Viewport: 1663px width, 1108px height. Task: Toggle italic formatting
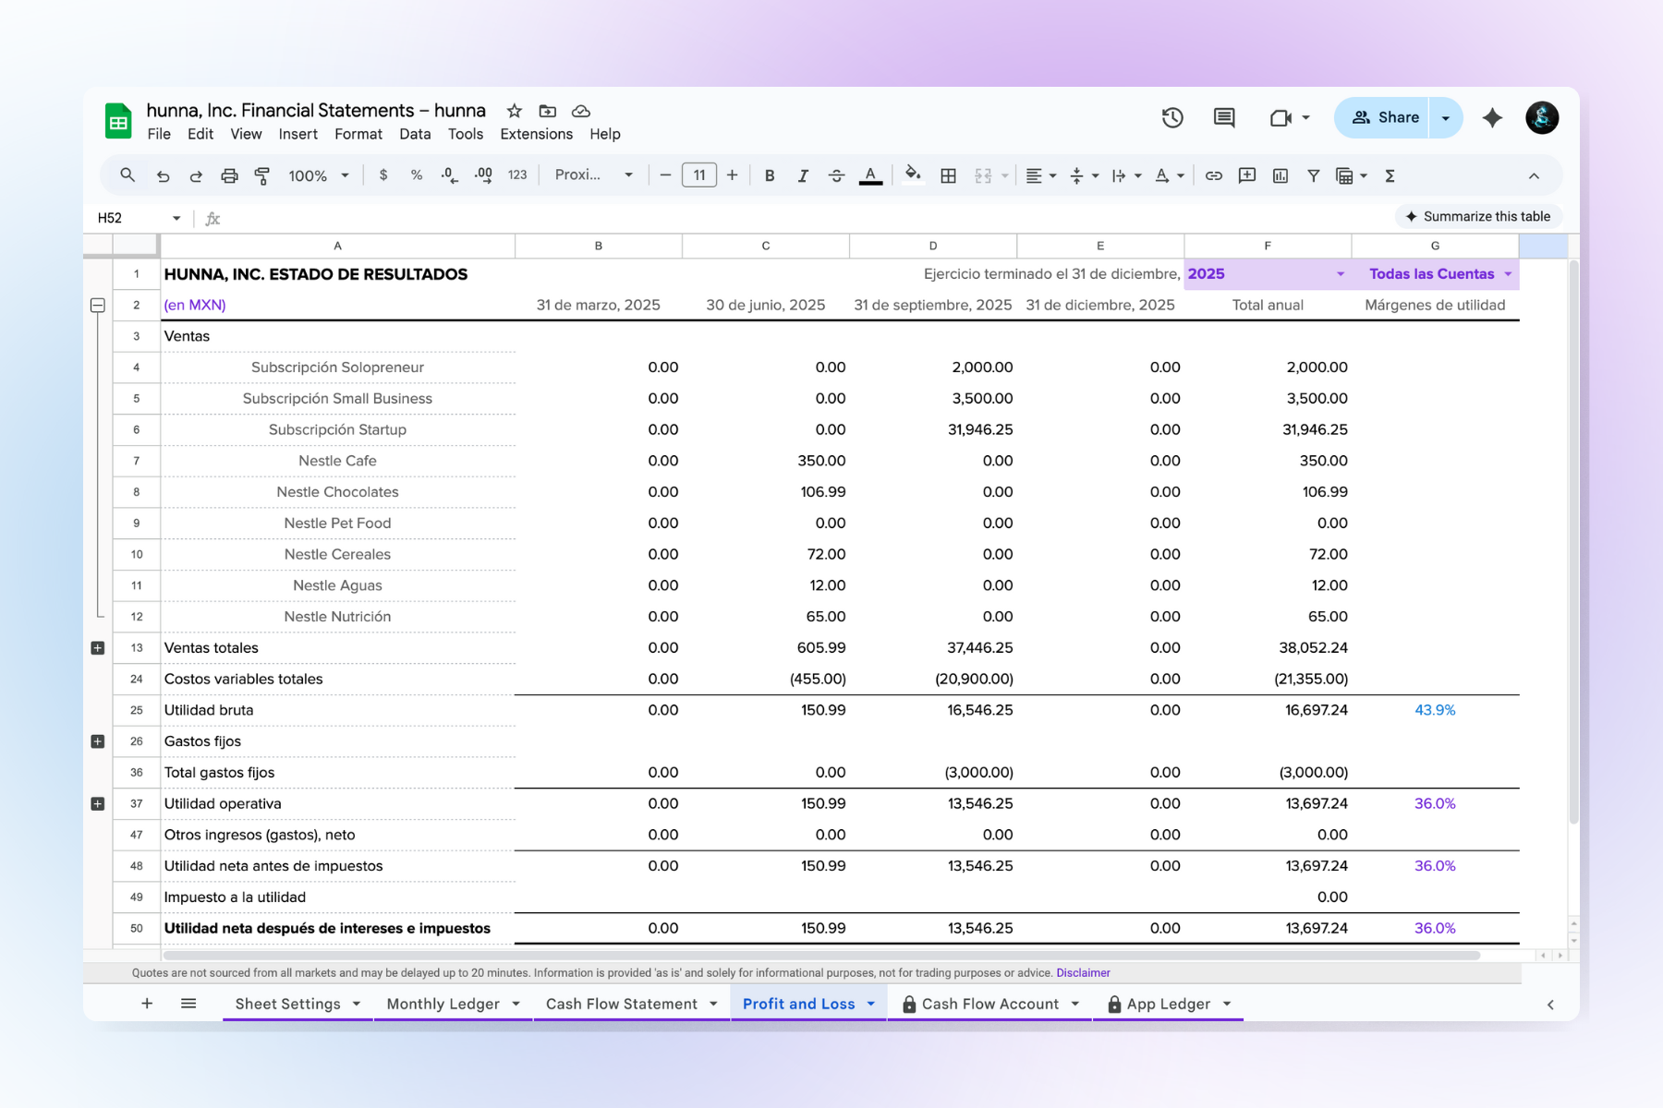point(803,175)
